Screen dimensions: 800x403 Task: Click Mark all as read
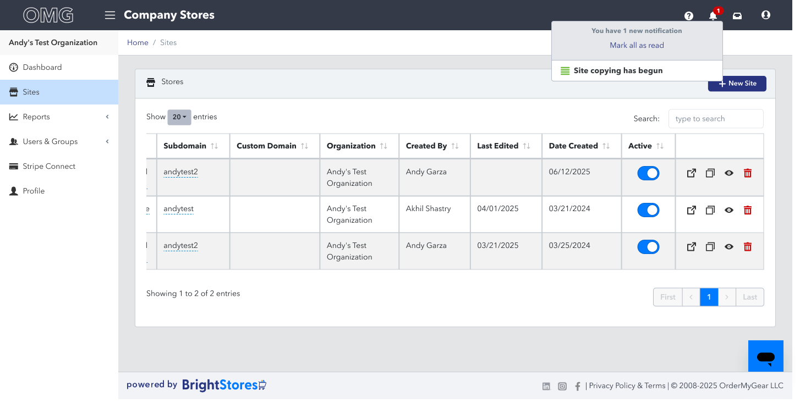point(637,46)
